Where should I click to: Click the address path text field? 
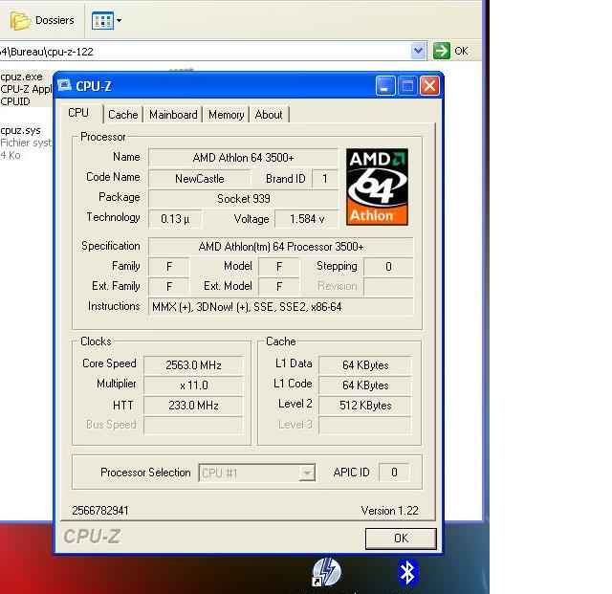210,51
